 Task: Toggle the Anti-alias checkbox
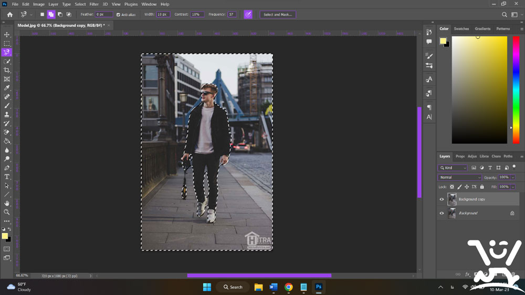pyautogui.click(x=118, y=15)
